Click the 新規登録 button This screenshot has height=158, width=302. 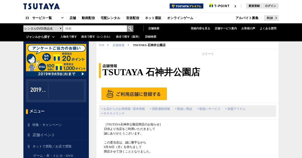[x=254, y=6]
